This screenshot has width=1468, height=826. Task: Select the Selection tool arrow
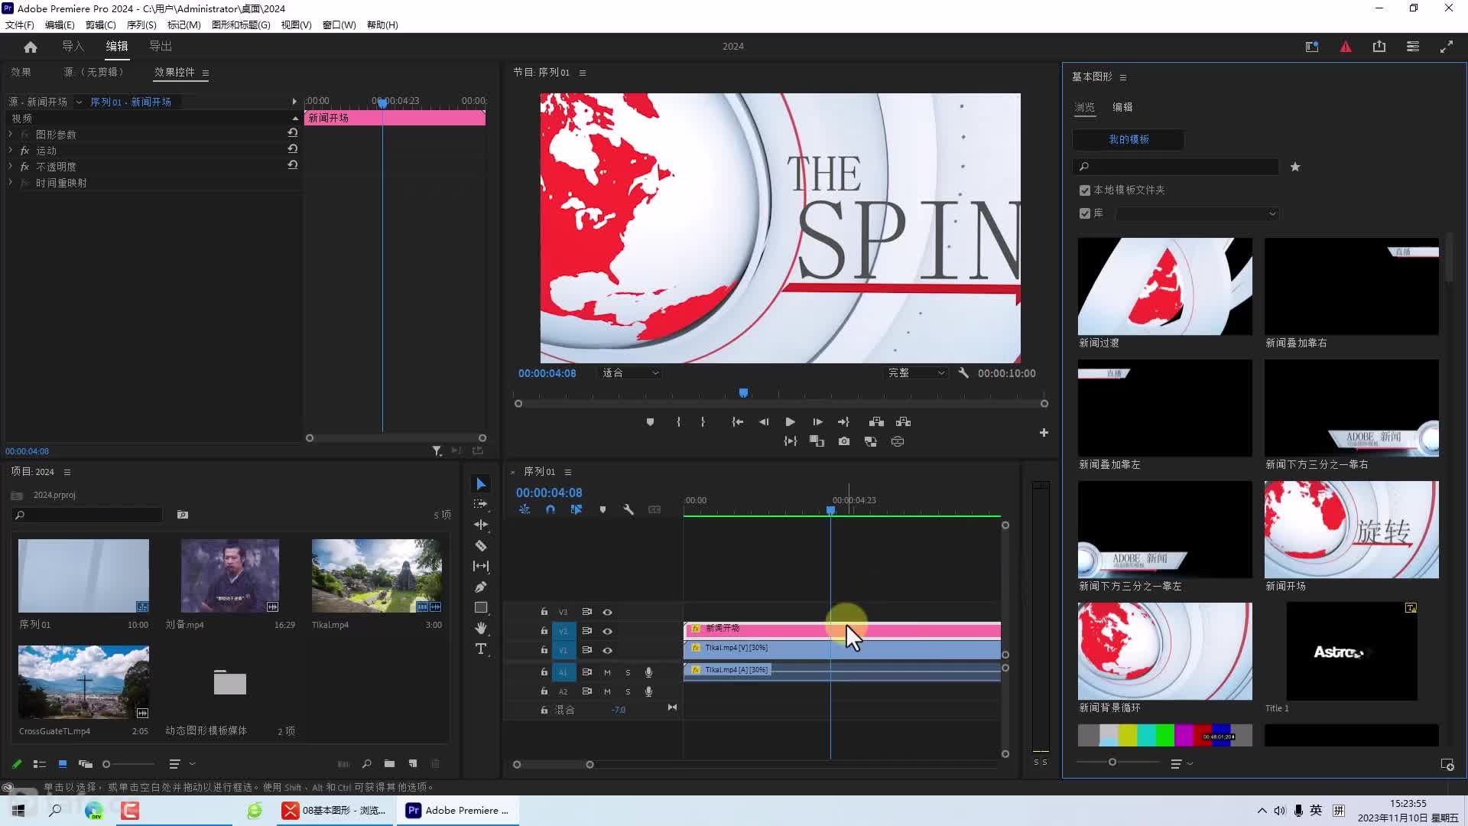coord(481,484)
